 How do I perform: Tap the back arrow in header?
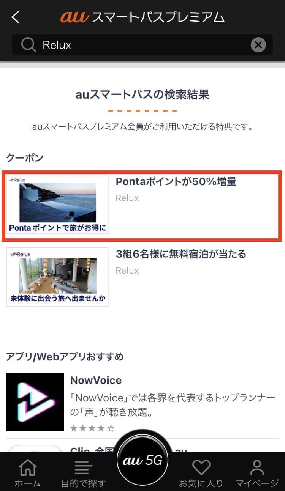coord(15,17)
